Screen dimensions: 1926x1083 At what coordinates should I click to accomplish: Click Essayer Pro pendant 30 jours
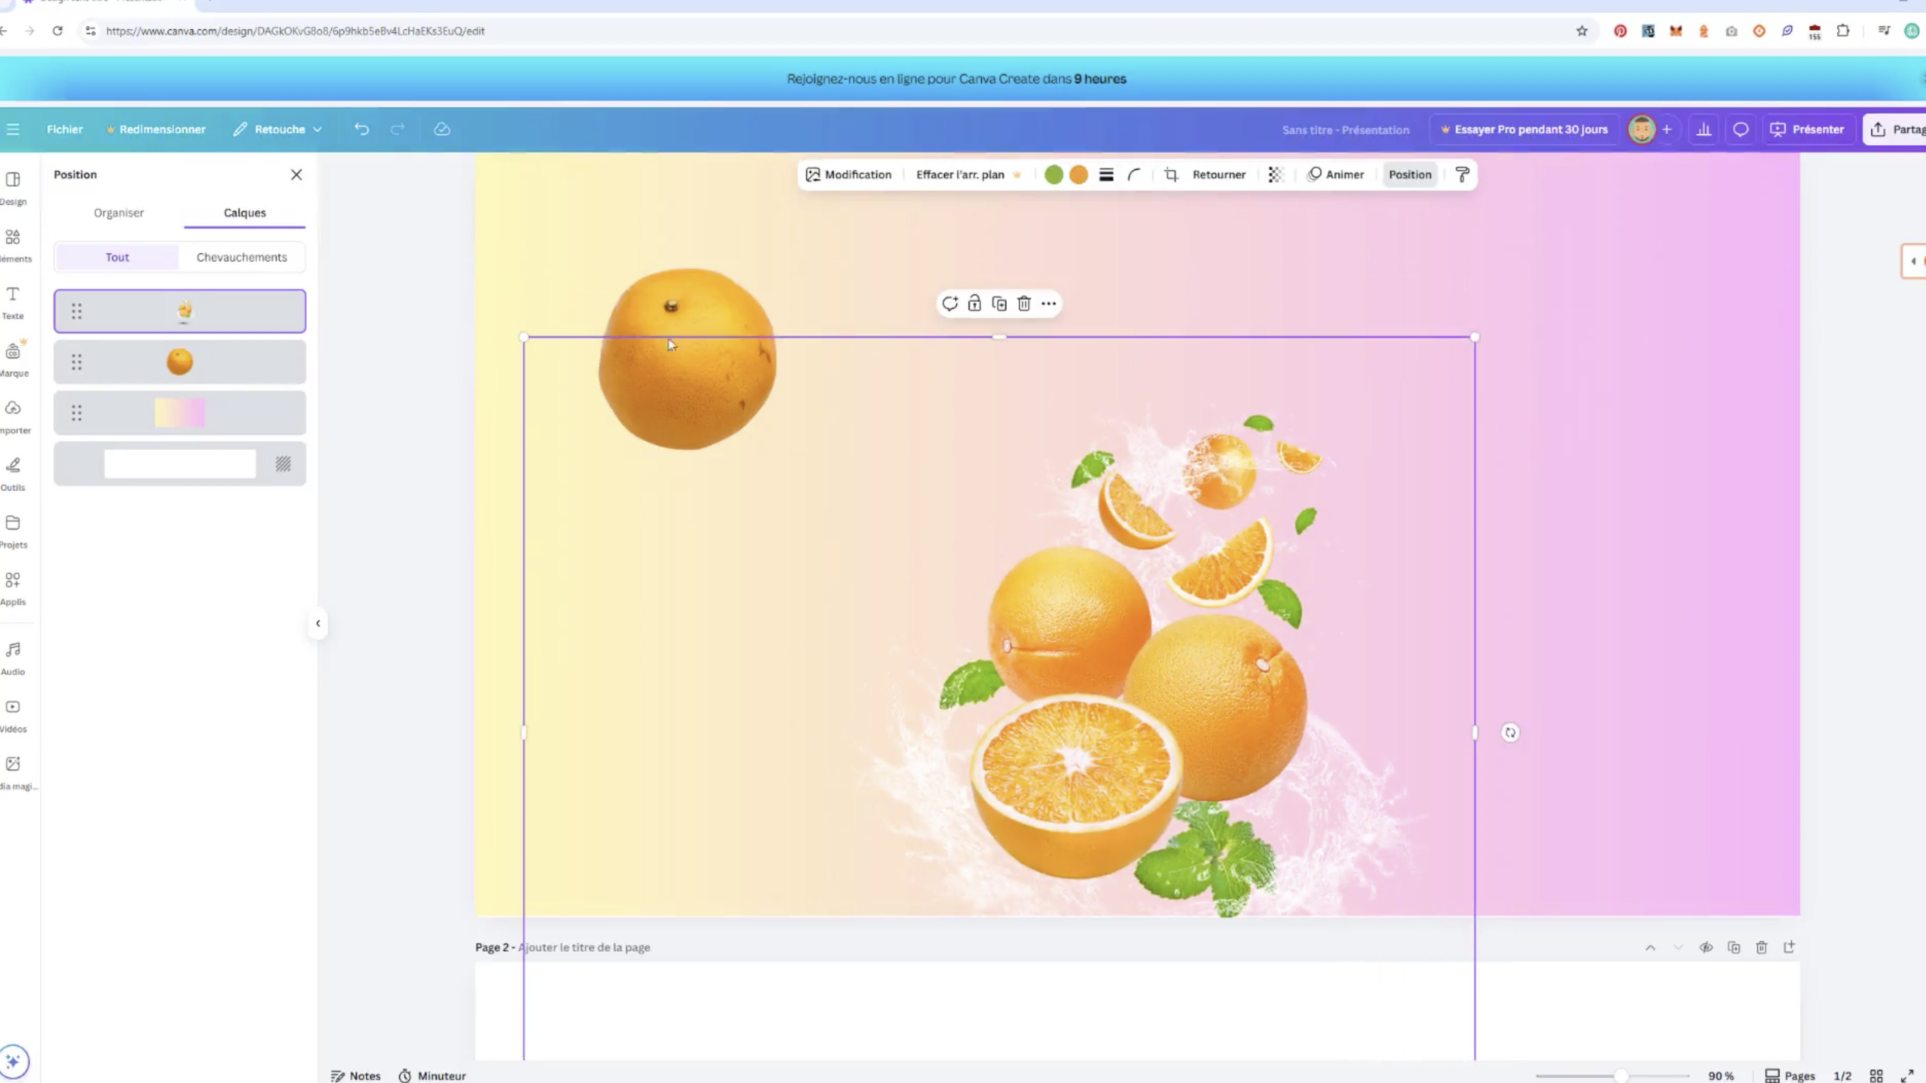click(1524, 129)
